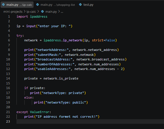Select ip-calc breadcrumb folder

[x=31, y=12]
